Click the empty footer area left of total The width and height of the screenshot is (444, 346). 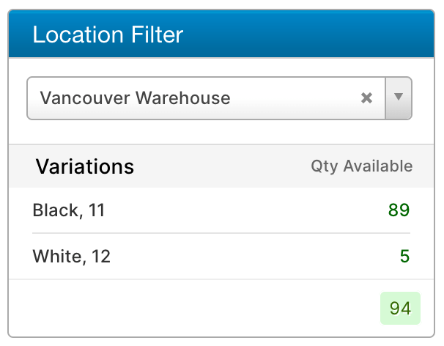coord(190,309)
